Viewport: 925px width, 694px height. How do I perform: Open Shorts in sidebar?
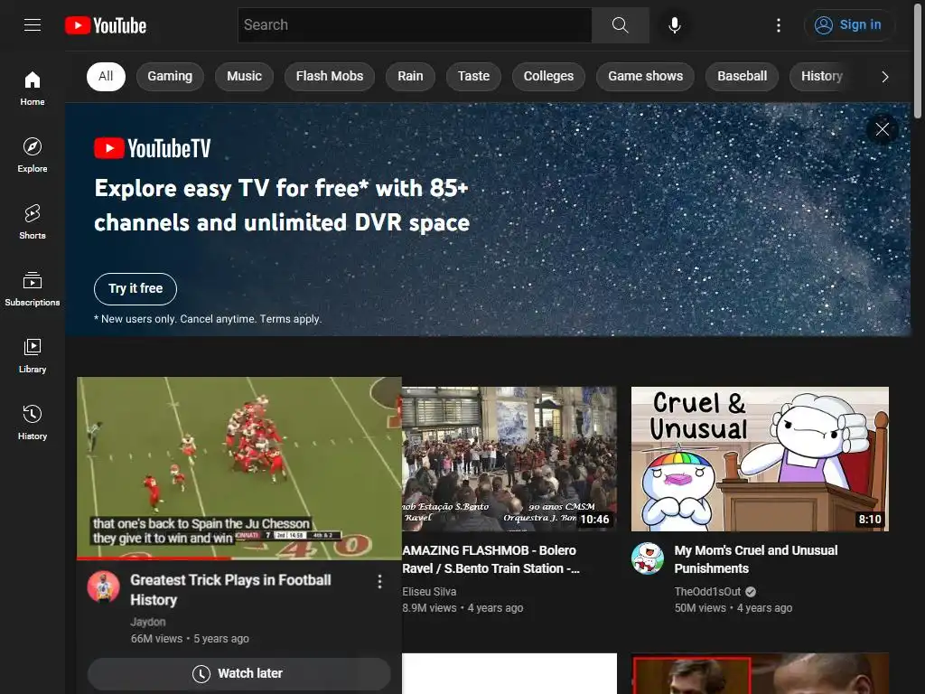(33, 222)
